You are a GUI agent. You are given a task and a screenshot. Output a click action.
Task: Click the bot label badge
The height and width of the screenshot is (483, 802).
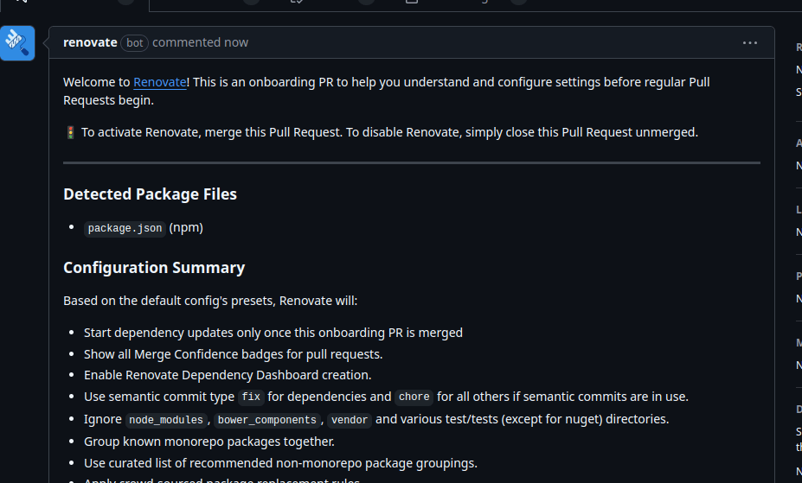click(x=135, y=42)
